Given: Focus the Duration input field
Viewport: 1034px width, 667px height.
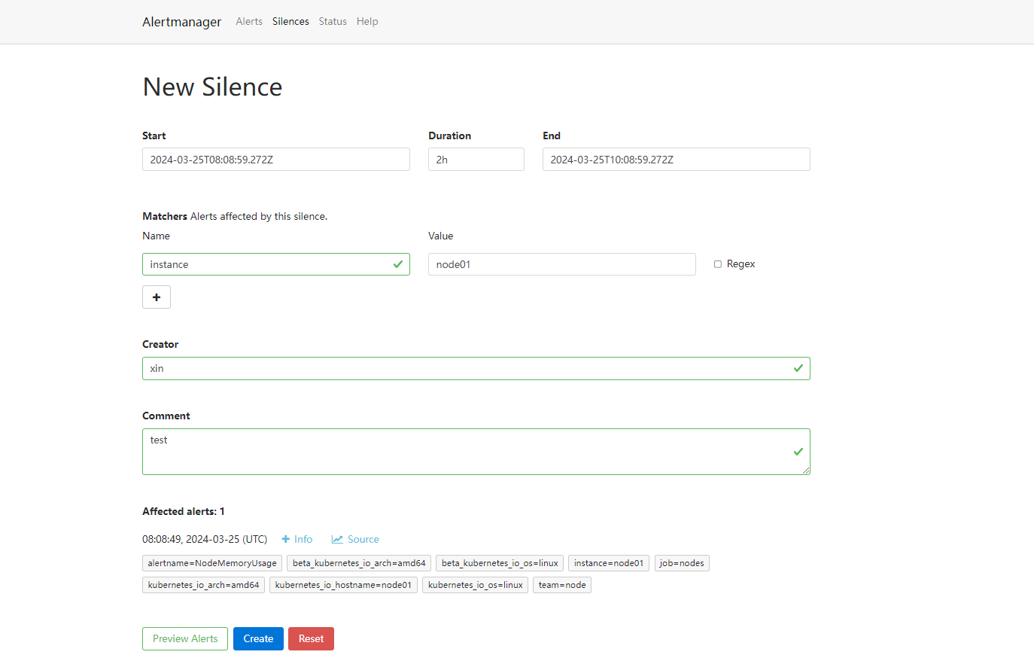Looking at the screenshot, I should (476, 160).
